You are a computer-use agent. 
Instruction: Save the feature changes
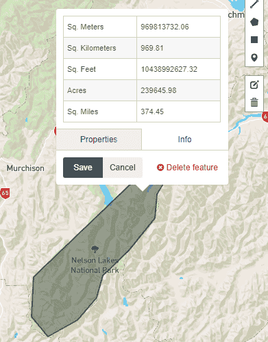pos(83,168)
